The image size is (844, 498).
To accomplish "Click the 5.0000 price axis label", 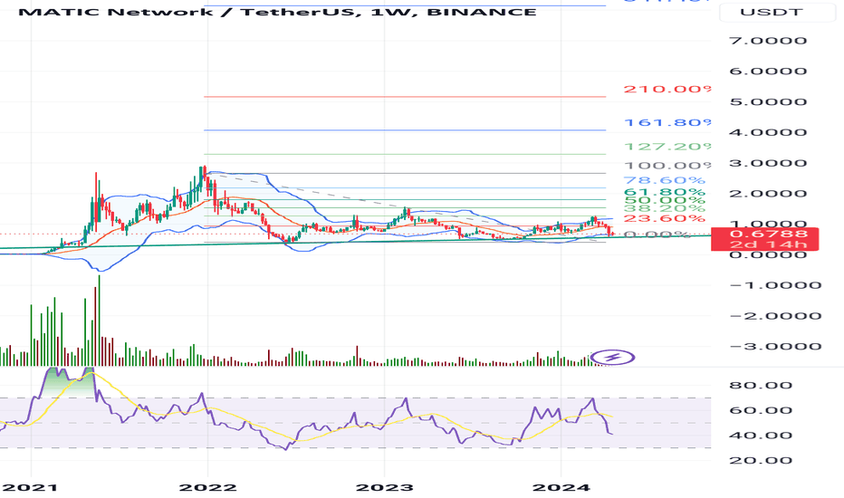I will tap(768, 101).
